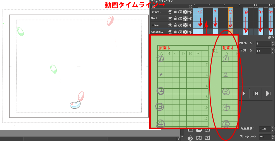Click lock icon on Shadow layer
Viewport: 275px width, 141px height.
point(175,32)
